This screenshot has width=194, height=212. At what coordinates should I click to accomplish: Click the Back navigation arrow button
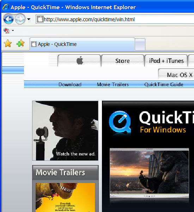[8, 19]
